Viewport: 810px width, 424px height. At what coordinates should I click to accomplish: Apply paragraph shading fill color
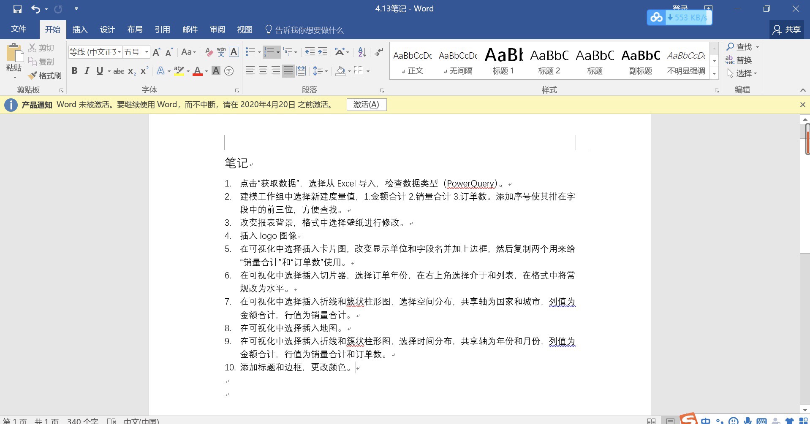tap(340, 71)
